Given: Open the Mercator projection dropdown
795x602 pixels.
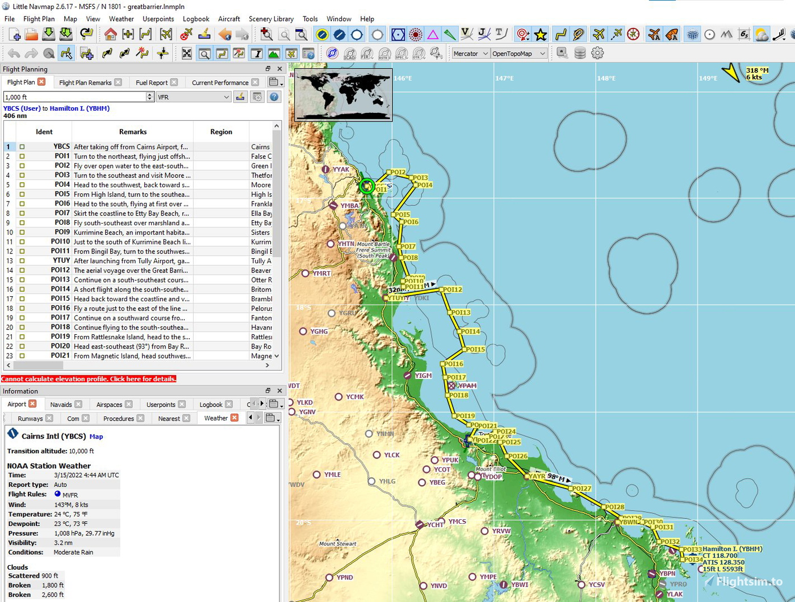Looking at the screenshot, I should tap(470, 53).
